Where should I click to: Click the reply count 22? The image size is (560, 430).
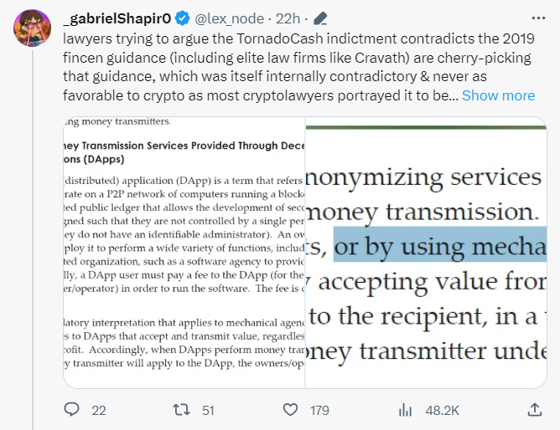99,410
